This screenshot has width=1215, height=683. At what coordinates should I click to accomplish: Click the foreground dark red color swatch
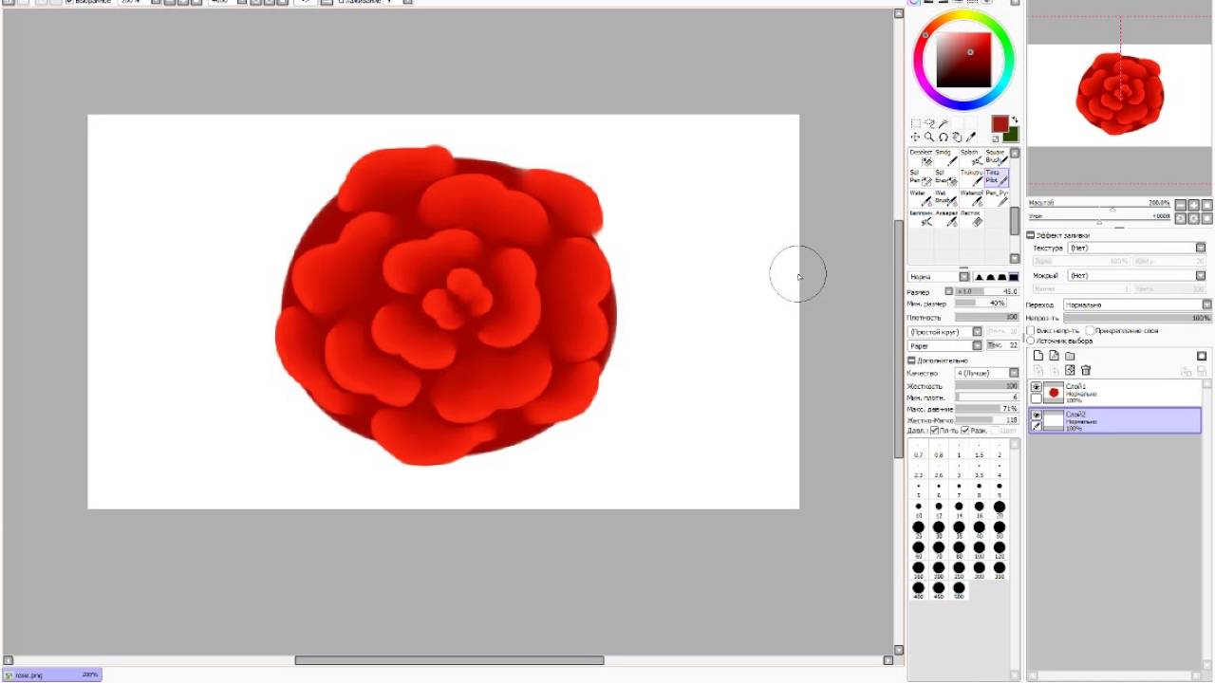pyautogui.click(x=1000, y=123)
